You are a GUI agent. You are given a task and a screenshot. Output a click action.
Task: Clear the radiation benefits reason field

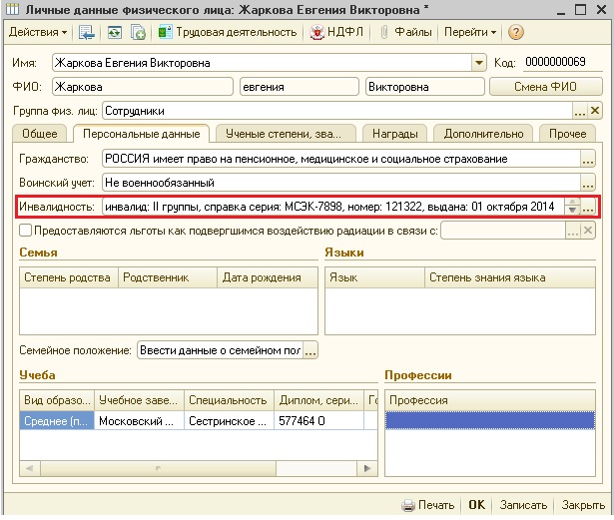588,231
